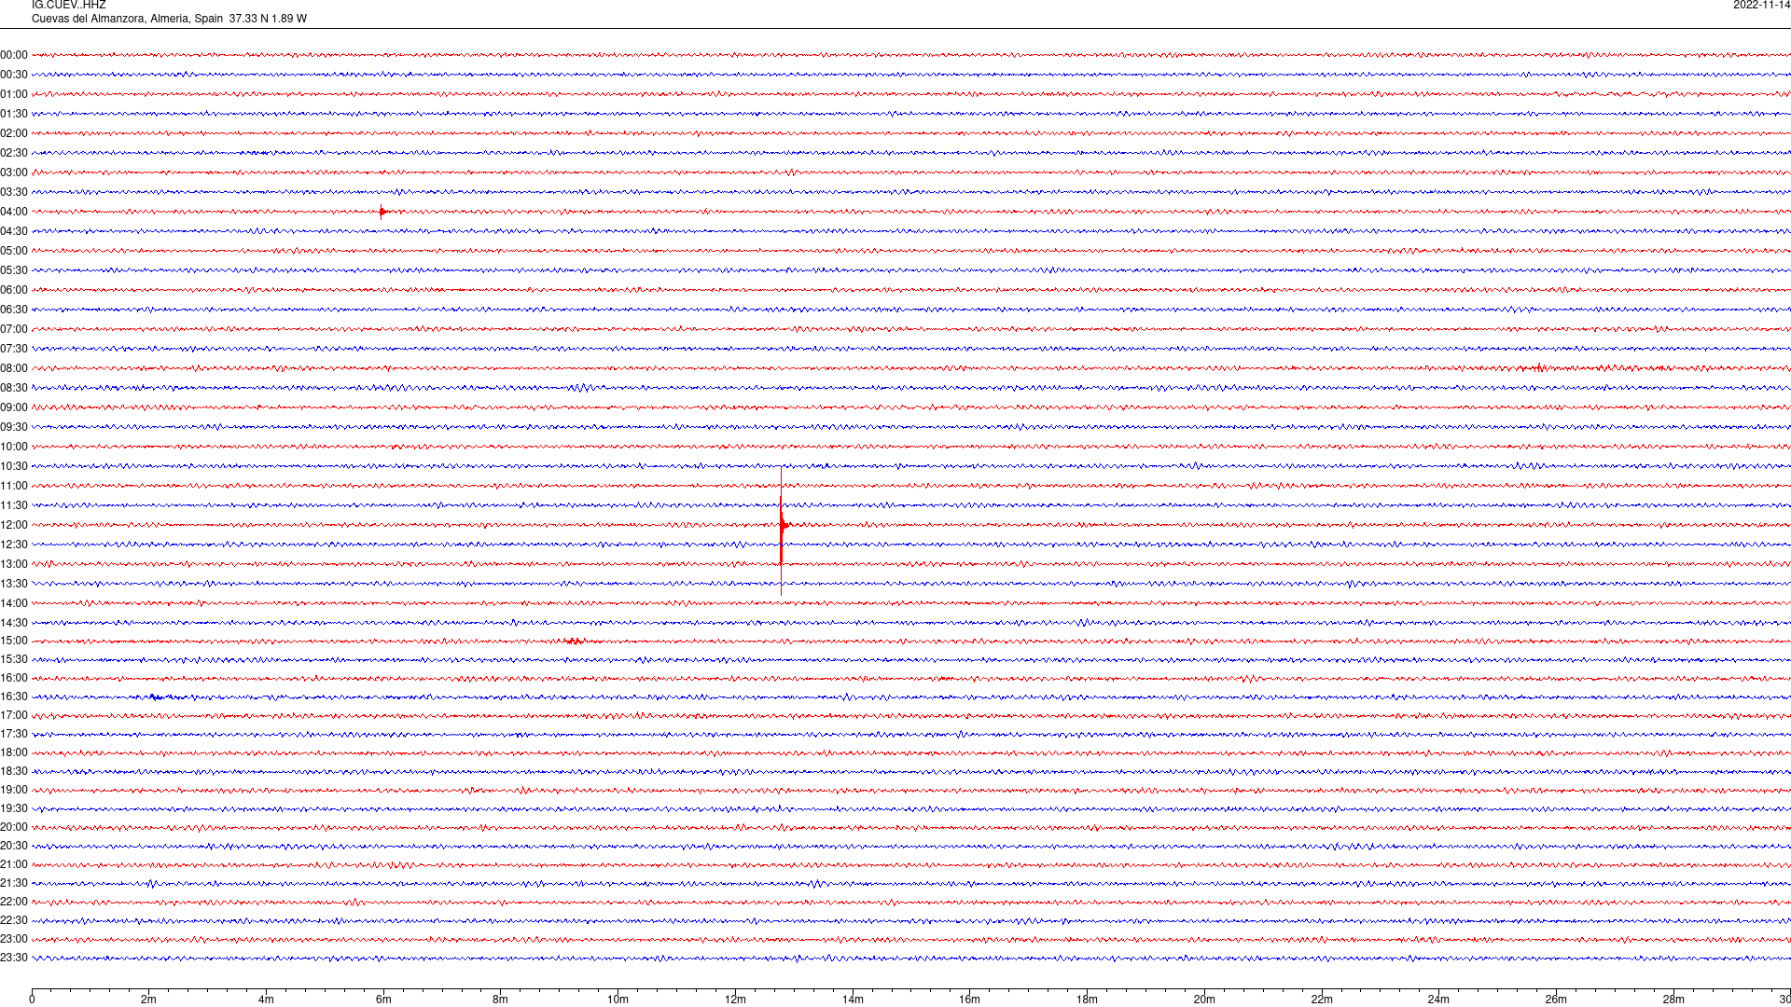Click the large seismic spike on 12:00 trace

click(x=782, y=530)
